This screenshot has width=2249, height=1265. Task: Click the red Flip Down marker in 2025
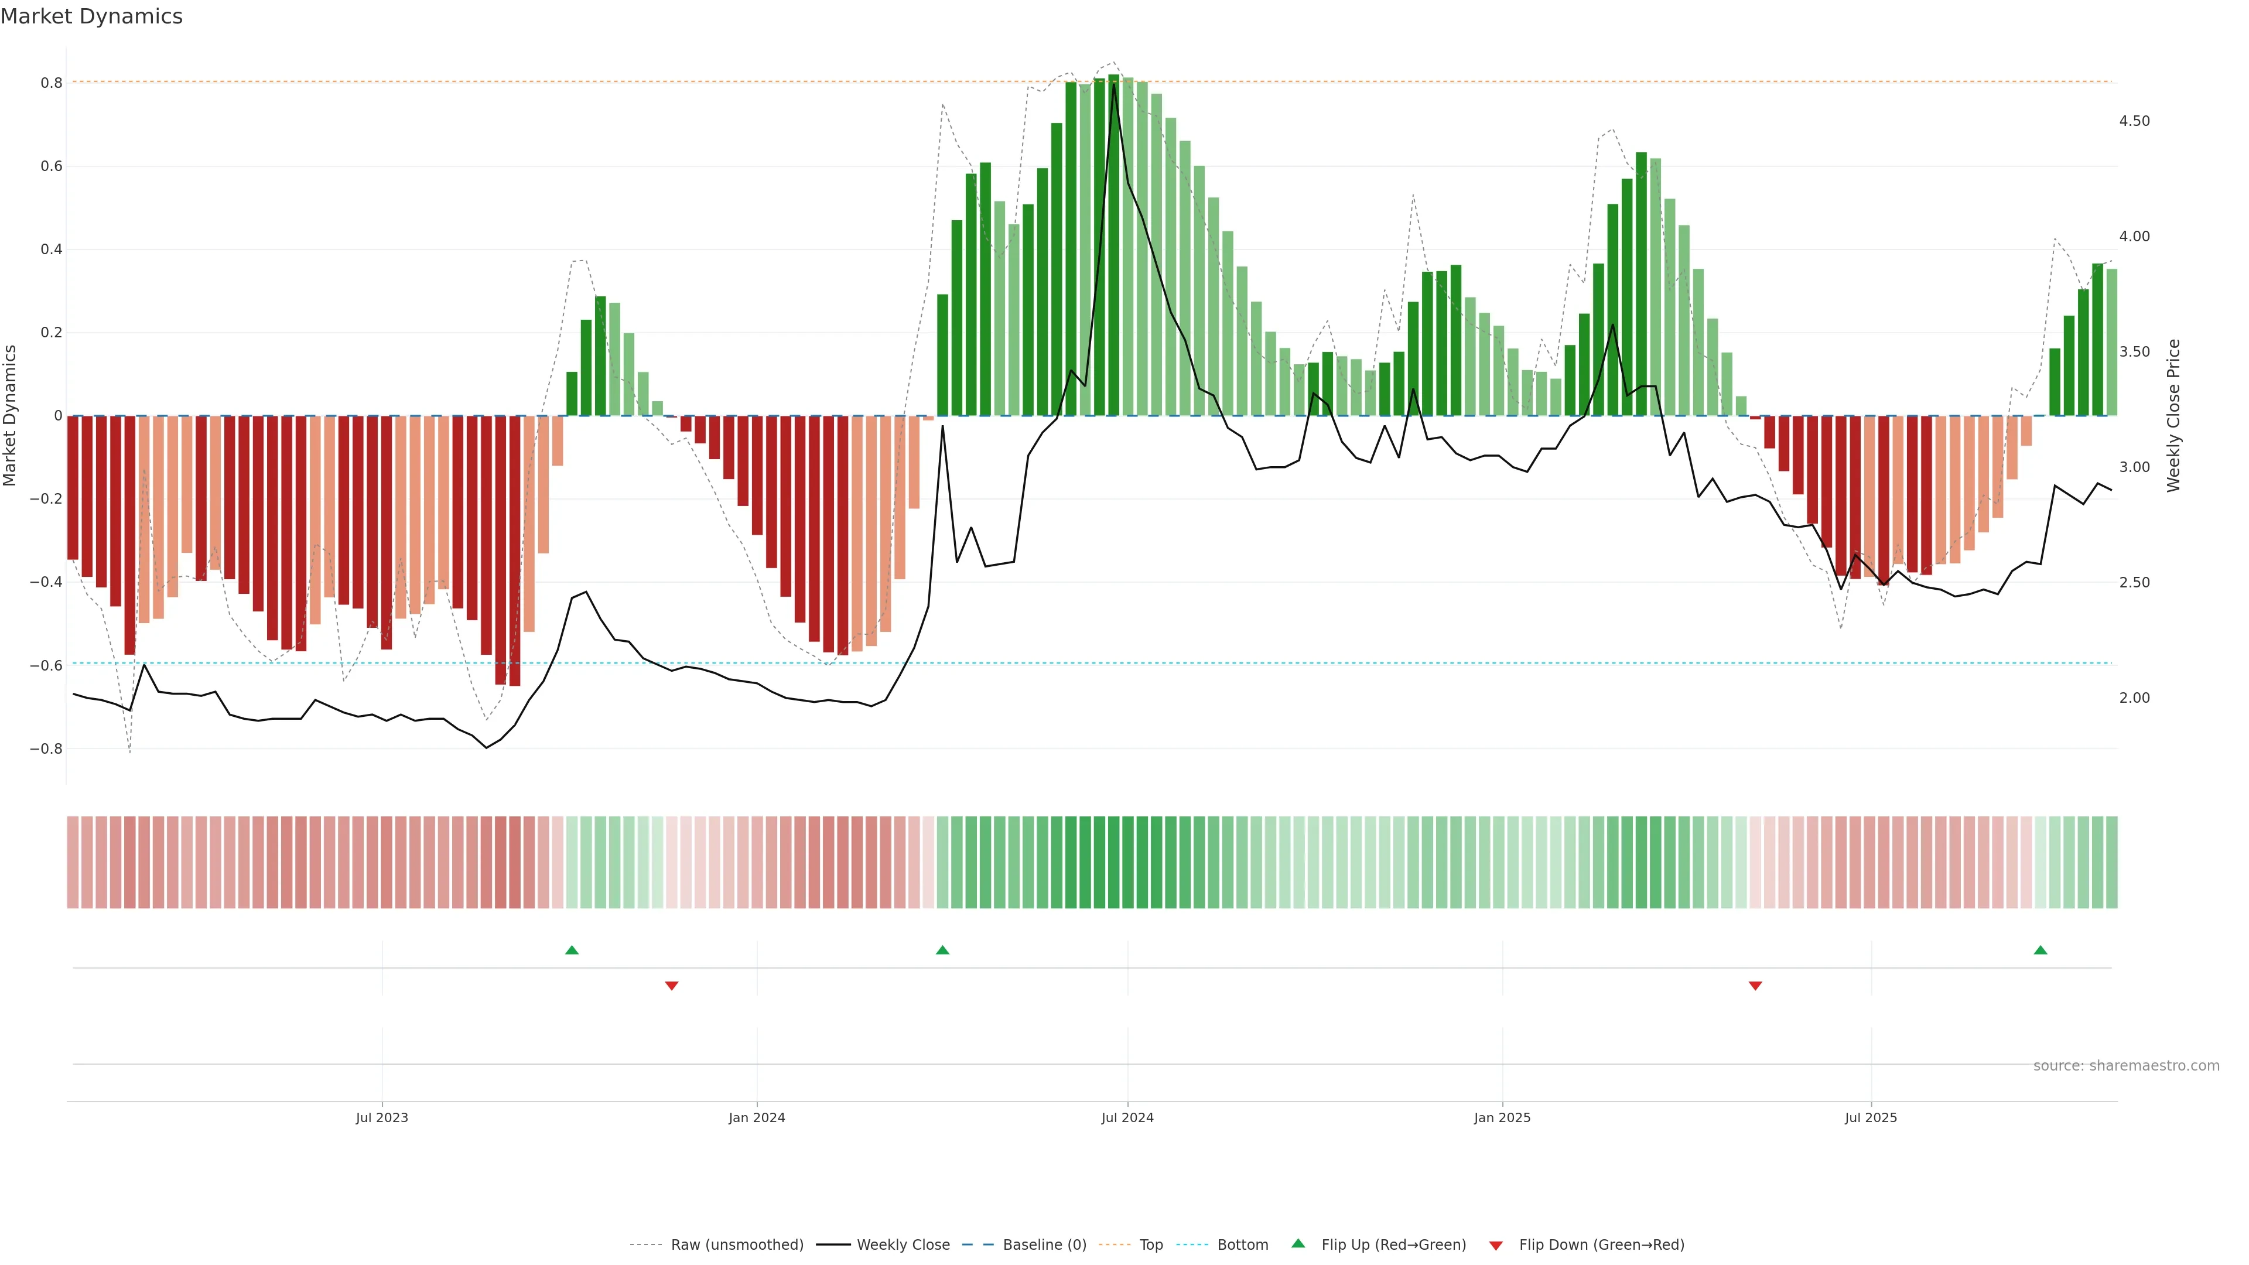click(1755, 986)
